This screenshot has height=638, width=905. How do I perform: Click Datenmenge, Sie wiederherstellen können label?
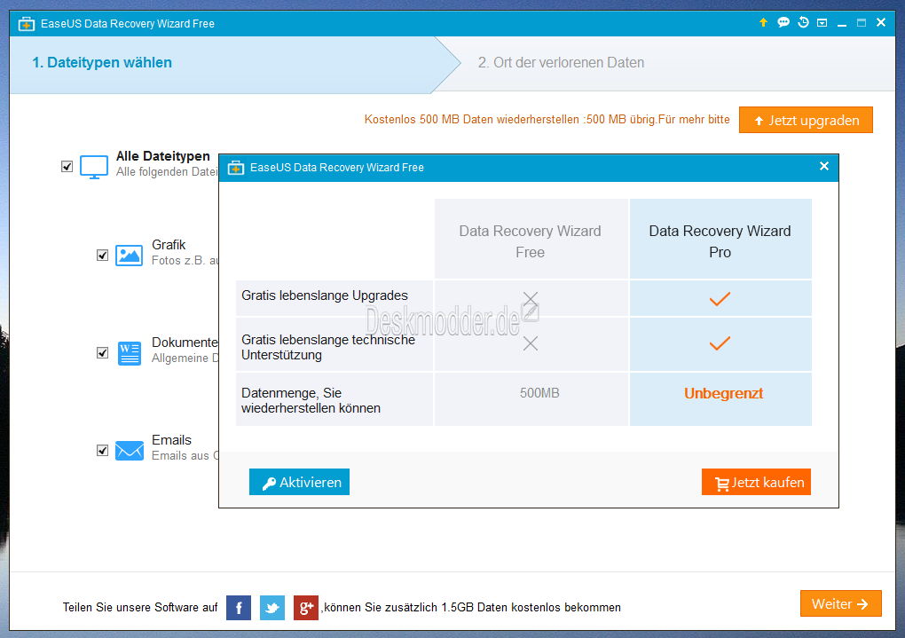311,401
